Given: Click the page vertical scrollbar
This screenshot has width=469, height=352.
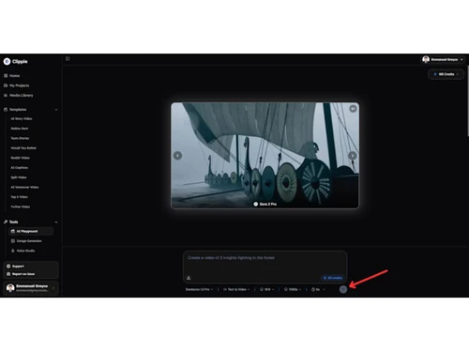Looking at the screenshot, I should pos(468,100).
